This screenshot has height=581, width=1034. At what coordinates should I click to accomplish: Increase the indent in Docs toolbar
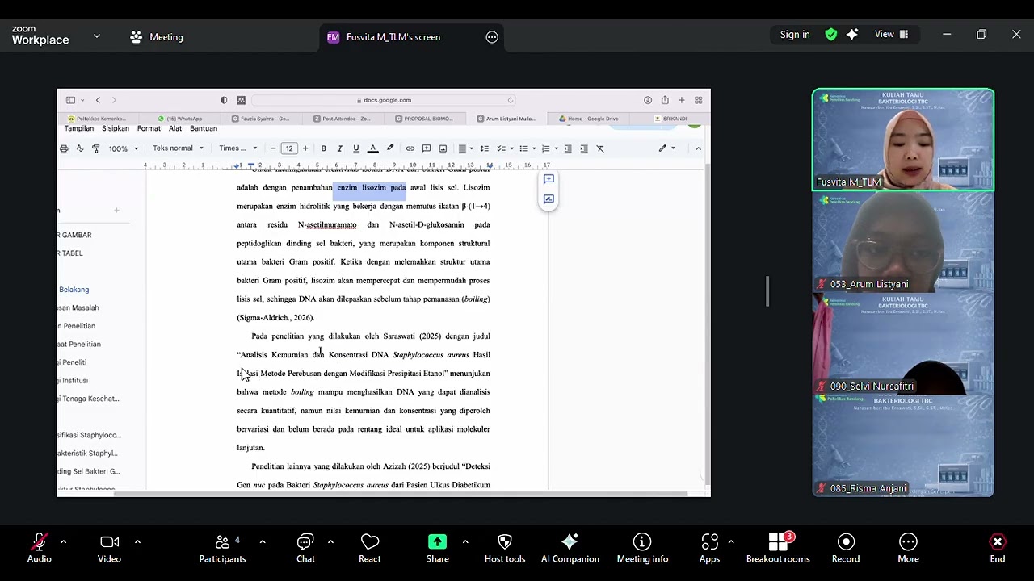584,148
